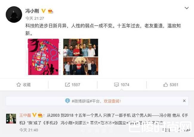
Task: Open 王中磊's commenter avatar
Action: click(x=11, y=119)
